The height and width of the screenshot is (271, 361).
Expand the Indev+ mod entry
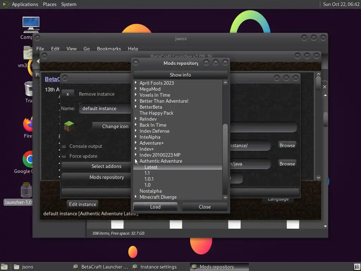(x=136, y=149)
